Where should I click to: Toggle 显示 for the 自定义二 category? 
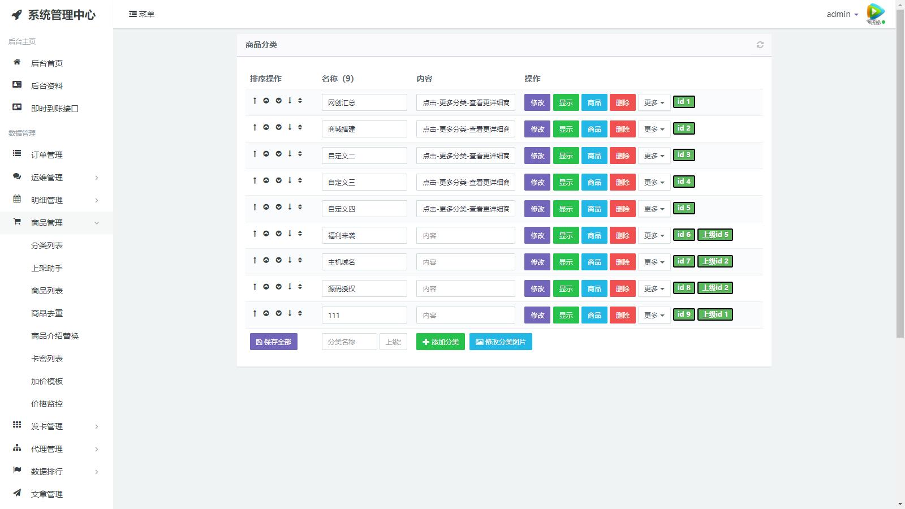(x=566, y=156)
